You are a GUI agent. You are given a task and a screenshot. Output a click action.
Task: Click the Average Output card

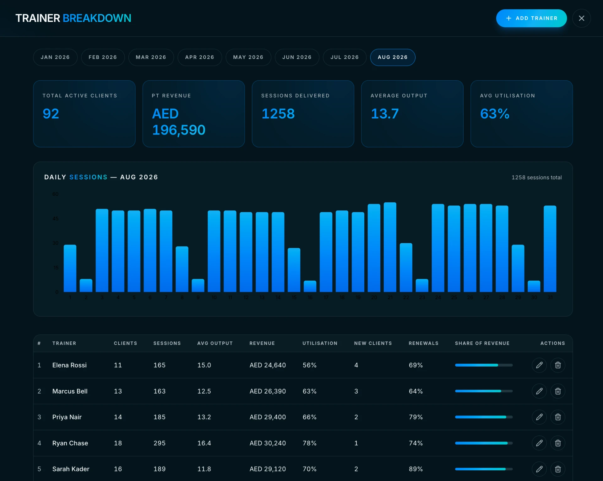(x=412, y=114)
